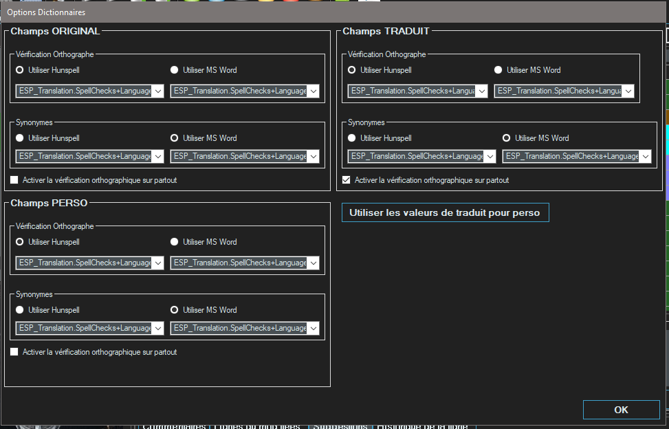Select Hunspell for ORIGINAL spell check
The width and height of the screenshot is (669, 429).
20,70
